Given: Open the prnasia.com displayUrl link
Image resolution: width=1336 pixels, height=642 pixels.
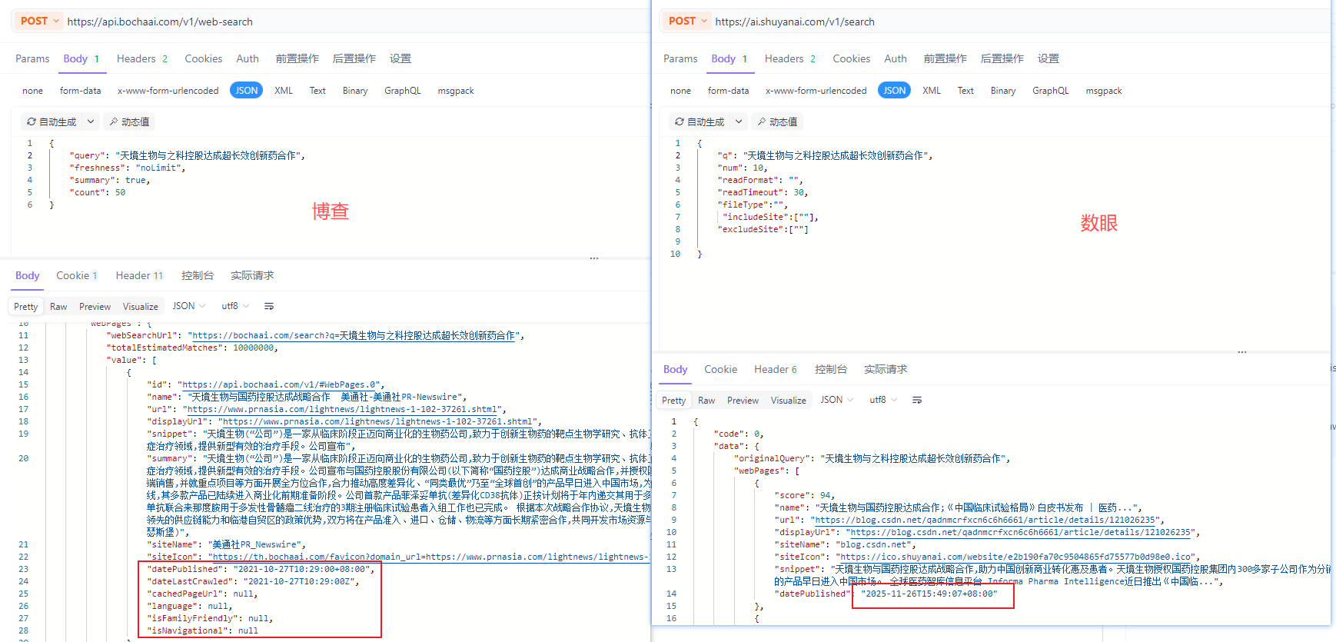Looking at the screenshot, I should [x=377, y=421].
